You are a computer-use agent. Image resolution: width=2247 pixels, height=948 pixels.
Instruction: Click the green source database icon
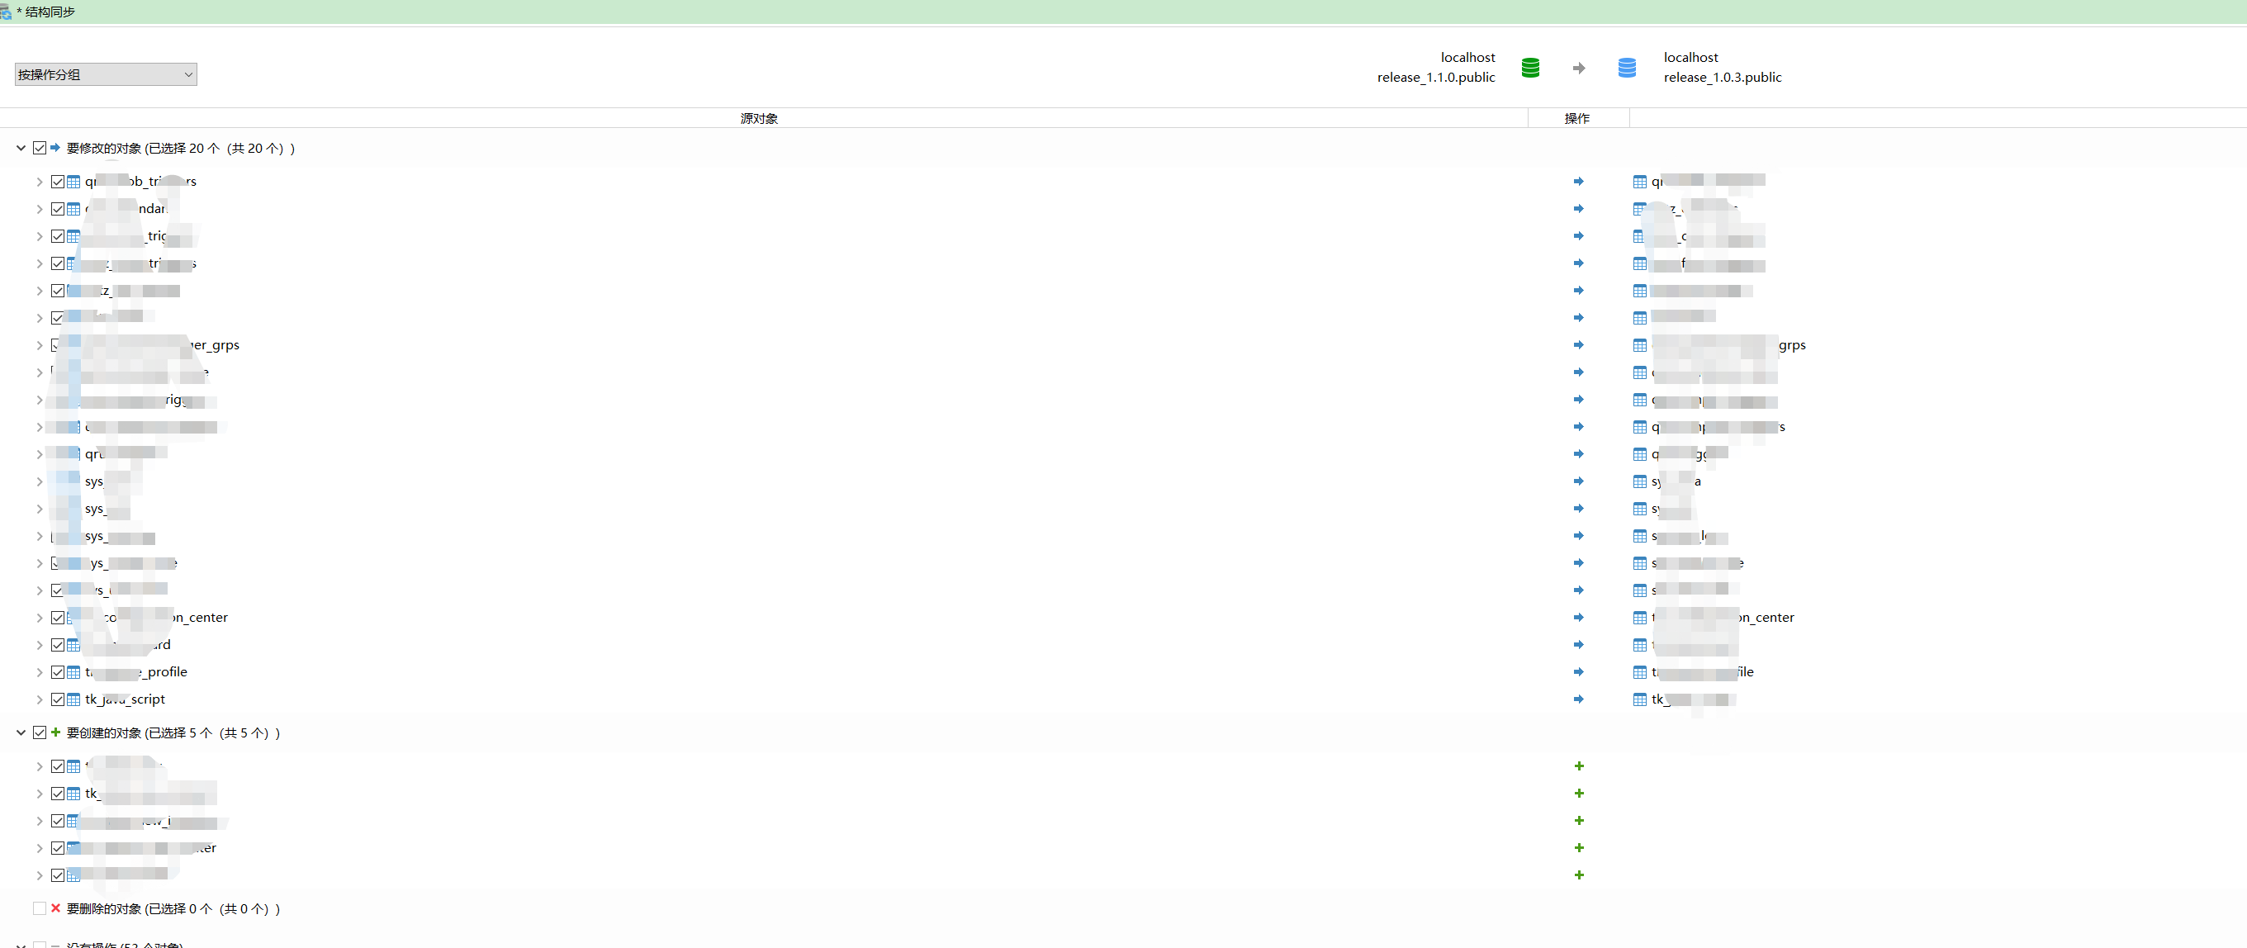click(x=1530, y=67)
